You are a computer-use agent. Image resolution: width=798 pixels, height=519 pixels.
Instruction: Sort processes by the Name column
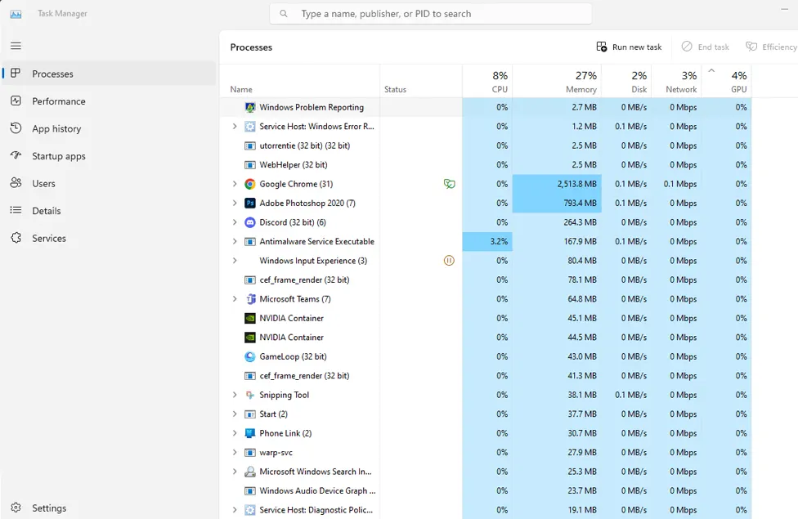coord(300,82)
